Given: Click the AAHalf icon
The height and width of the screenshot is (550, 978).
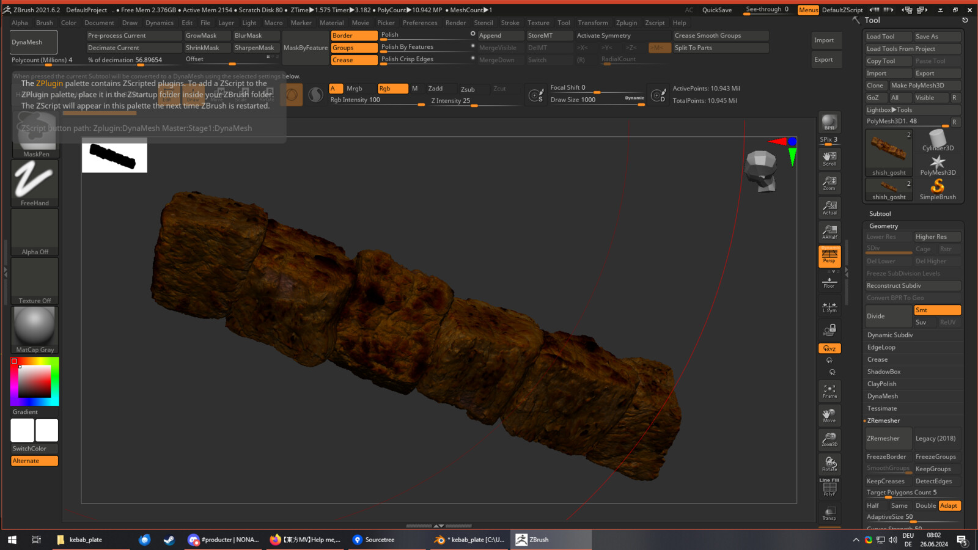Looking at the screenshot, I should point(829,232).
